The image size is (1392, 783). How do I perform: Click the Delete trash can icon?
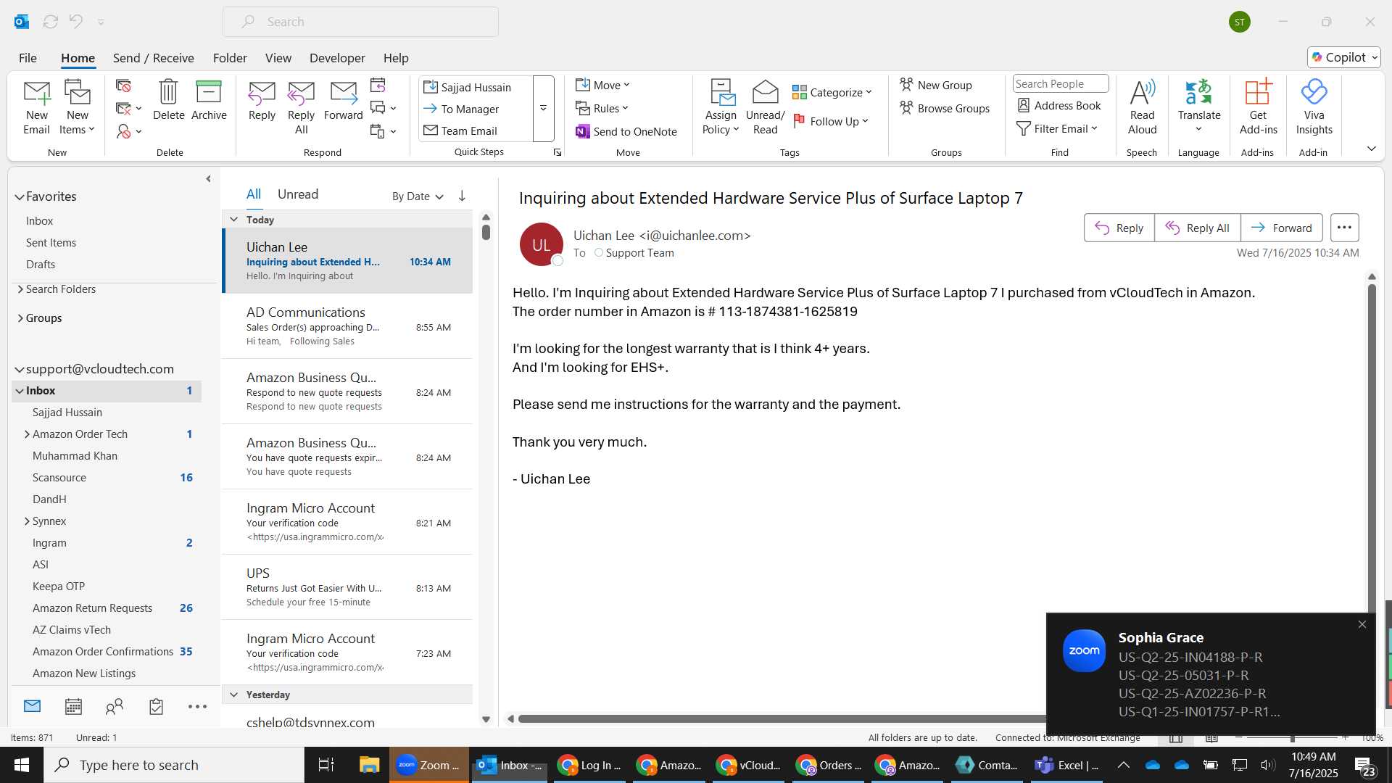(x=168, y=92)
